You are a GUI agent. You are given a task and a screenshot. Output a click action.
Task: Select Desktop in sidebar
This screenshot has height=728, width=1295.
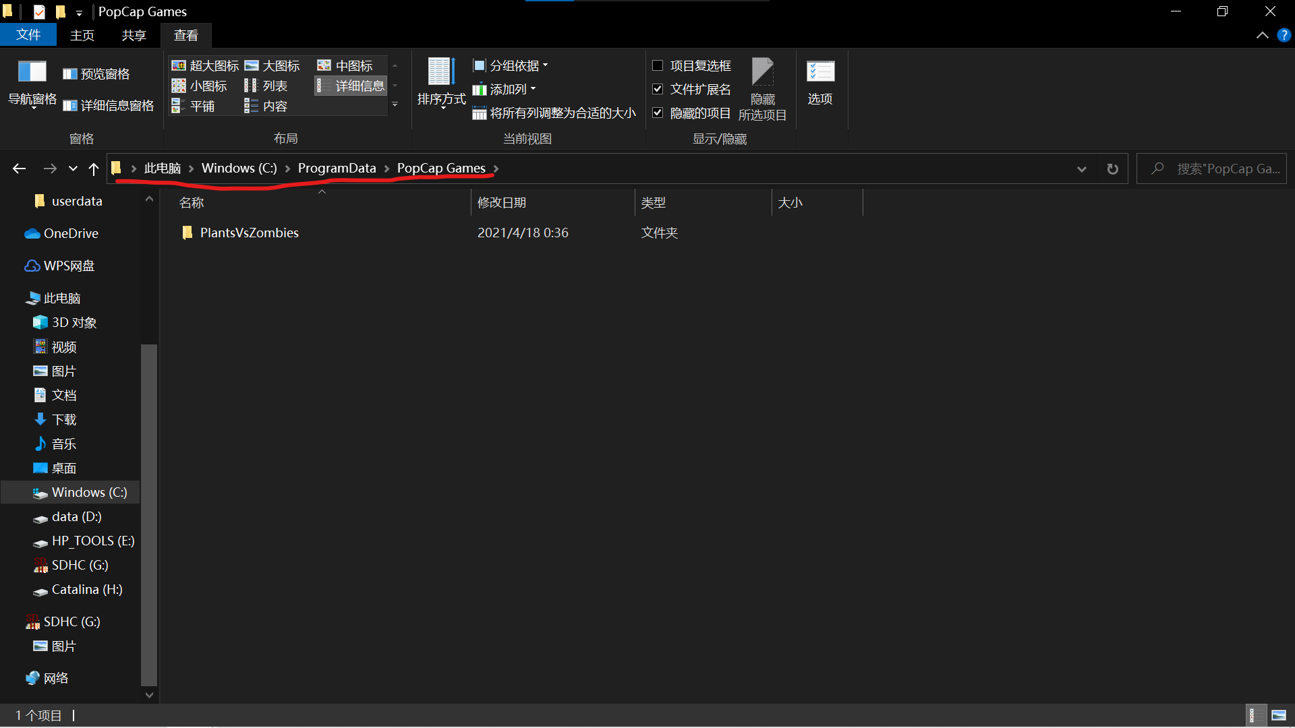(x=55, y=468)
